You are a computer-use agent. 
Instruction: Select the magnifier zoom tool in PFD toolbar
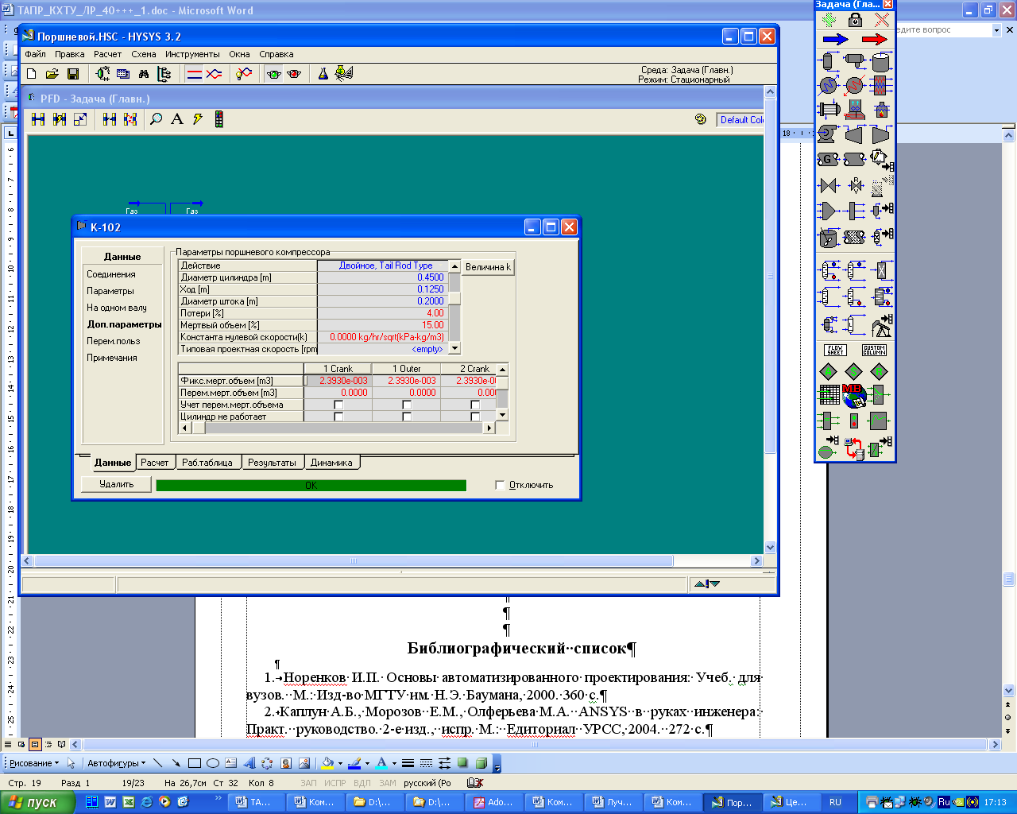(157, 119)
